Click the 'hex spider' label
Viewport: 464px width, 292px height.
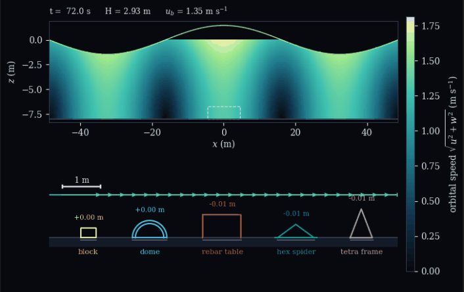(x=296, y=252)
